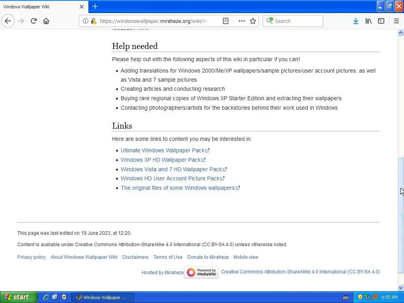
Task: Open original files of Windows wallpapers link
Action: [x=180, y=188]
